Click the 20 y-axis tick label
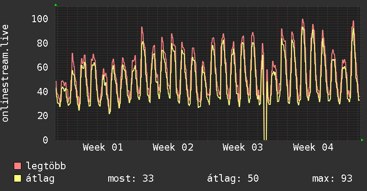 point(43,115)
